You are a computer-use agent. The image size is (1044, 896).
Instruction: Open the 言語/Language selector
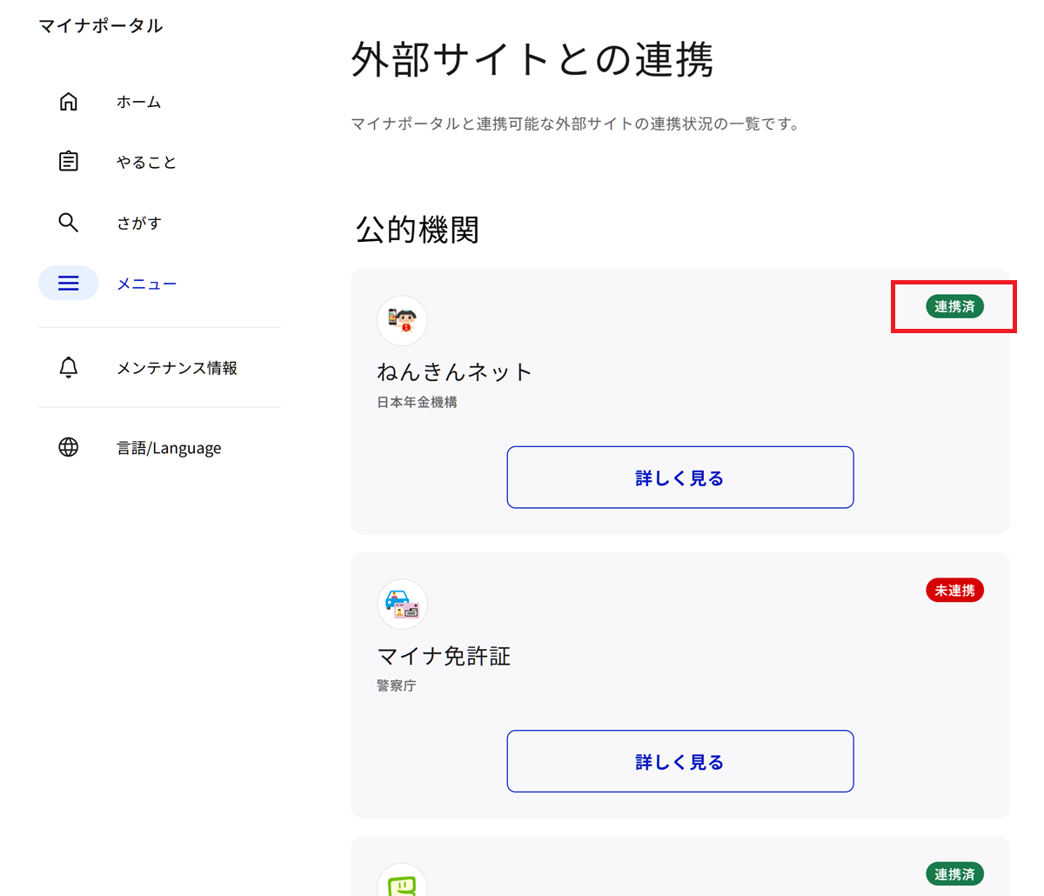tap(169, 448)
